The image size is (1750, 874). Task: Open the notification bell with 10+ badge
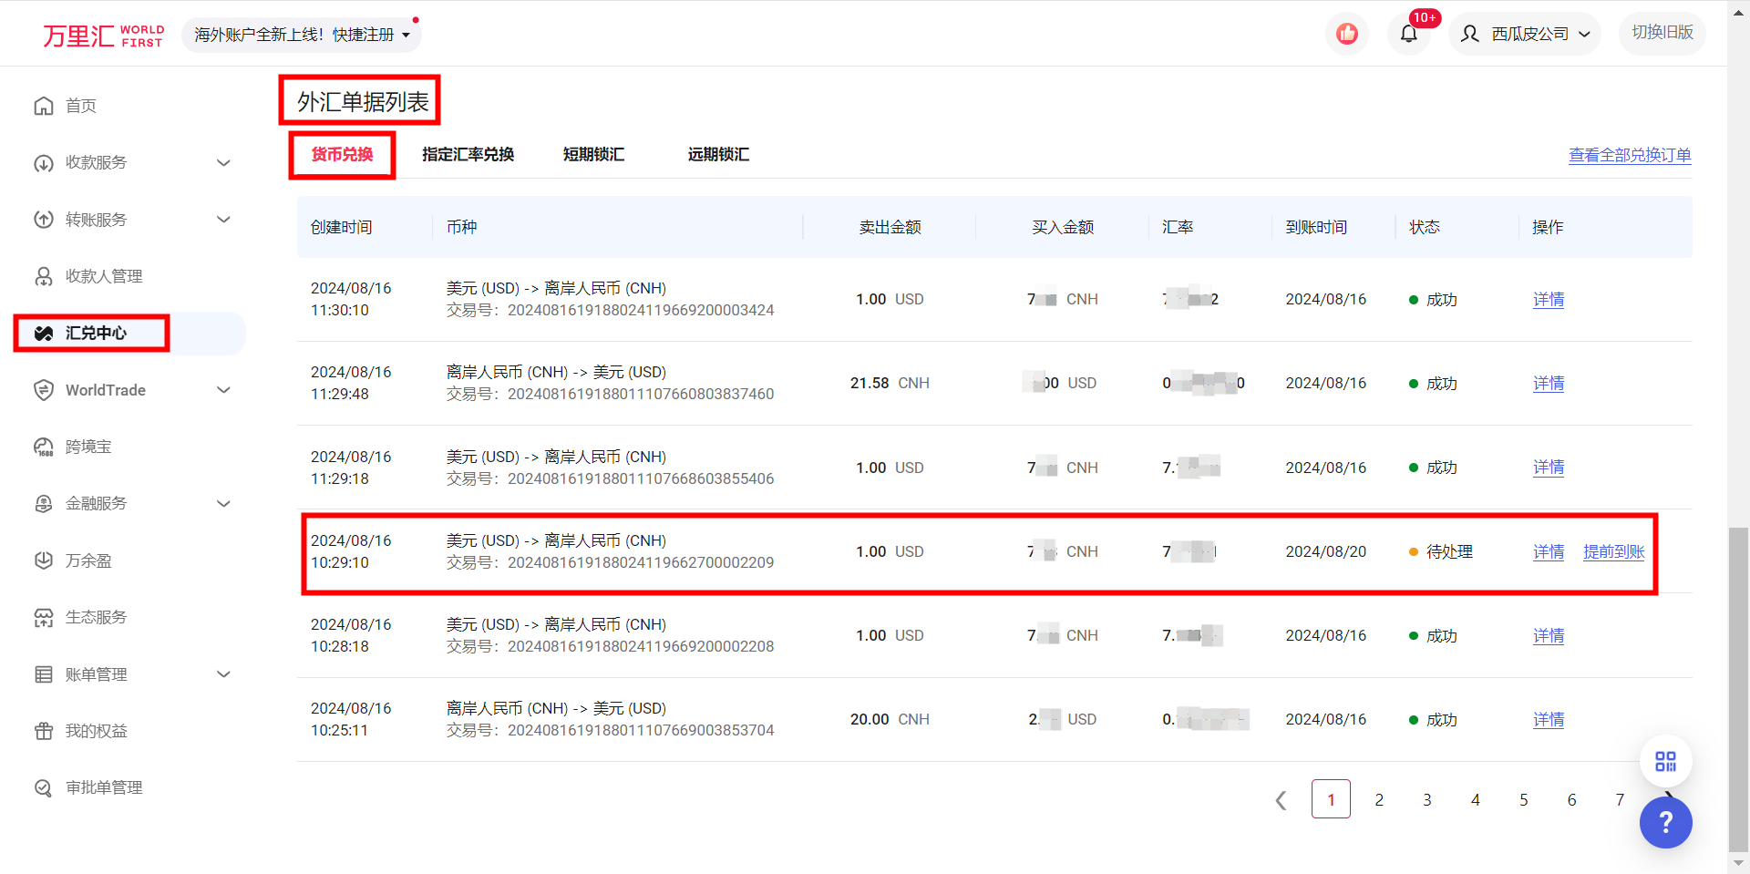[x=1408, y=33]
